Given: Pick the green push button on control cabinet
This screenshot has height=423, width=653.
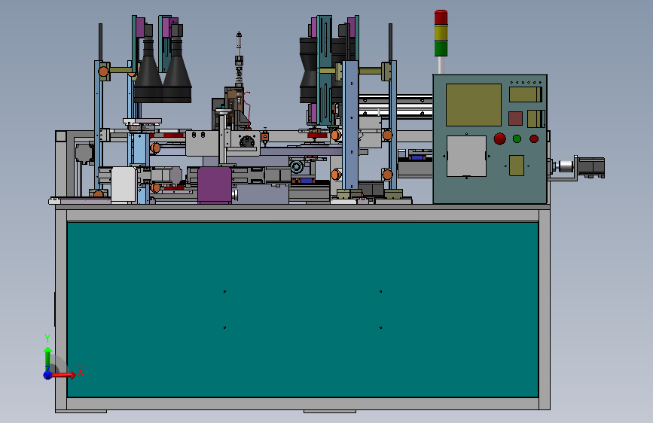Looking at the screenshot, I should pos(517,138).
